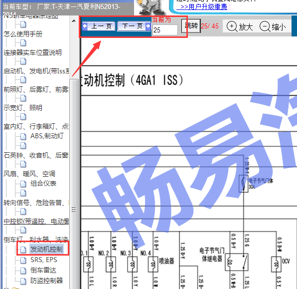Click 怎么使用手册 heading in tree
The height and width of the screenshot is (289, 297).
click(23, 34)
